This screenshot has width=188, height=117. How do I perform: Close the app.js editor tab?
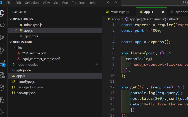tap(163, 12)
